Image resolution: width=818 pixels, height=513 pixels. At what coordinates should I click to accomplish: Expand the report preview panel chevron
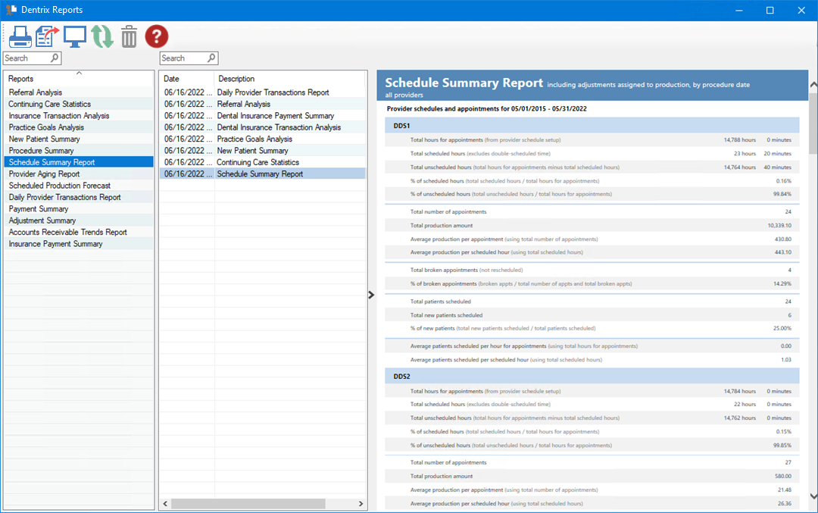[x=370, y=295]
